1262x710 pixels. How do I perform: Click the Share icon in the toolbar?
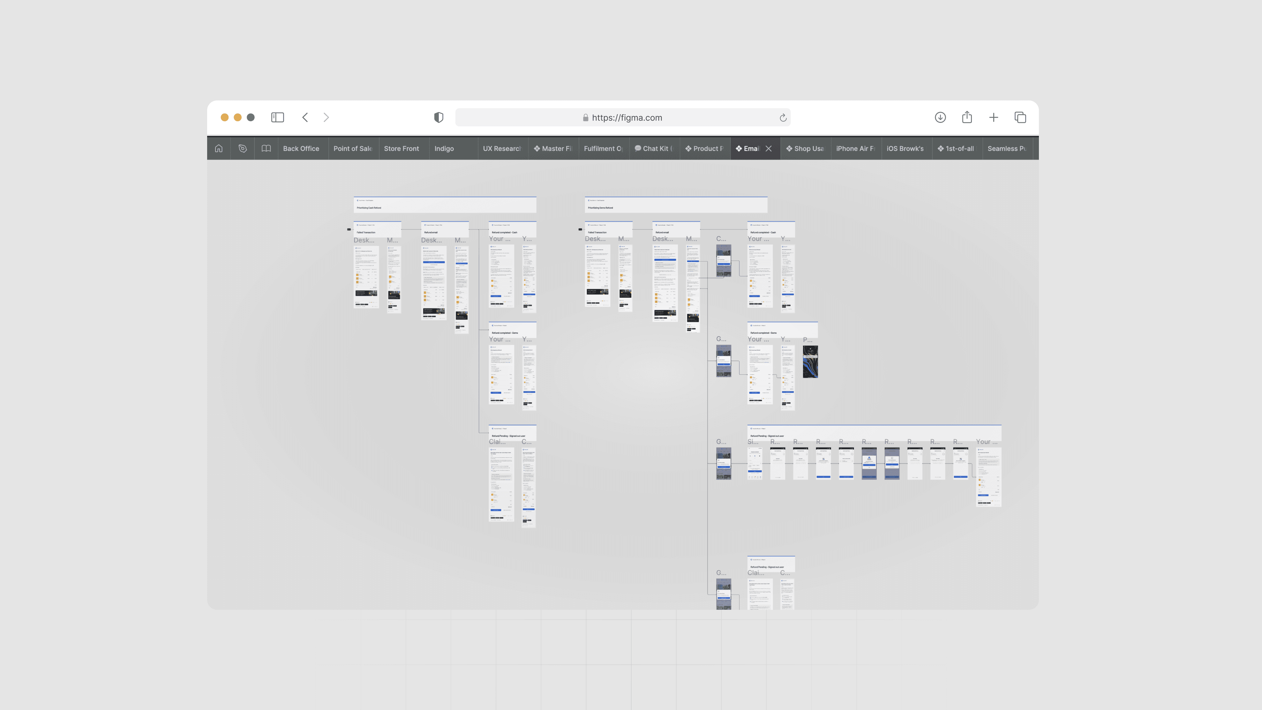coord(966,117)
